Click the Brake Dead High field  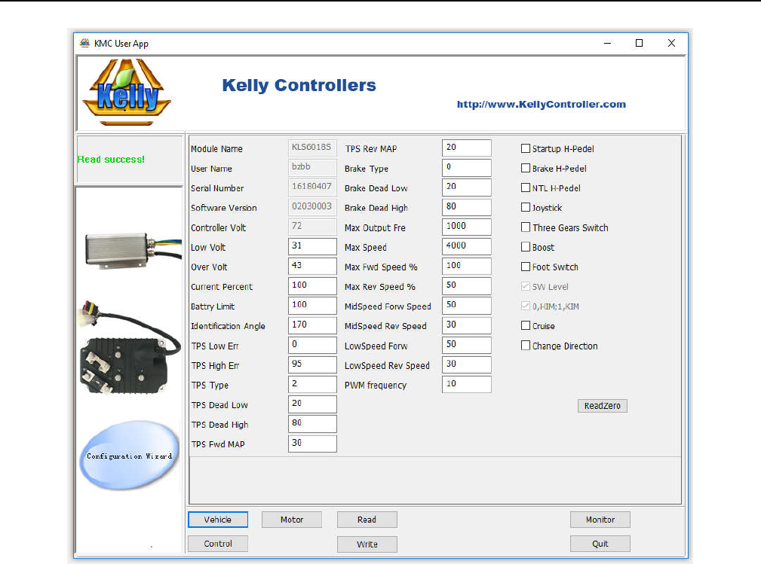pyautogui.click(x=466, y=207)
